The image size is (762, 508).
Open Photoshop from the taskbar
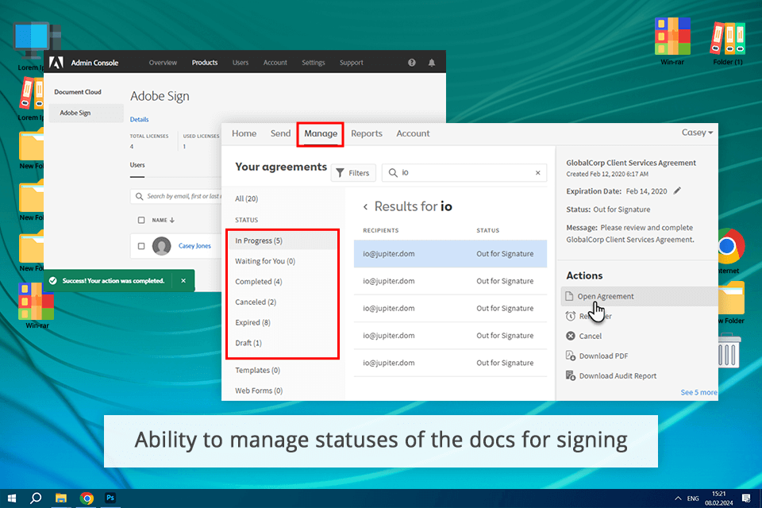pos(110,498)
